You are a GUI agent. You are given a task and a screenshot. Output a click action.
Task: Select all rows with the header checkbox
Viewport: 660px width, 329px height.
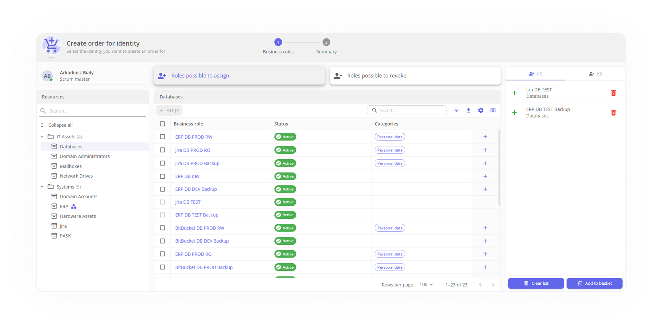pos(162,124)
